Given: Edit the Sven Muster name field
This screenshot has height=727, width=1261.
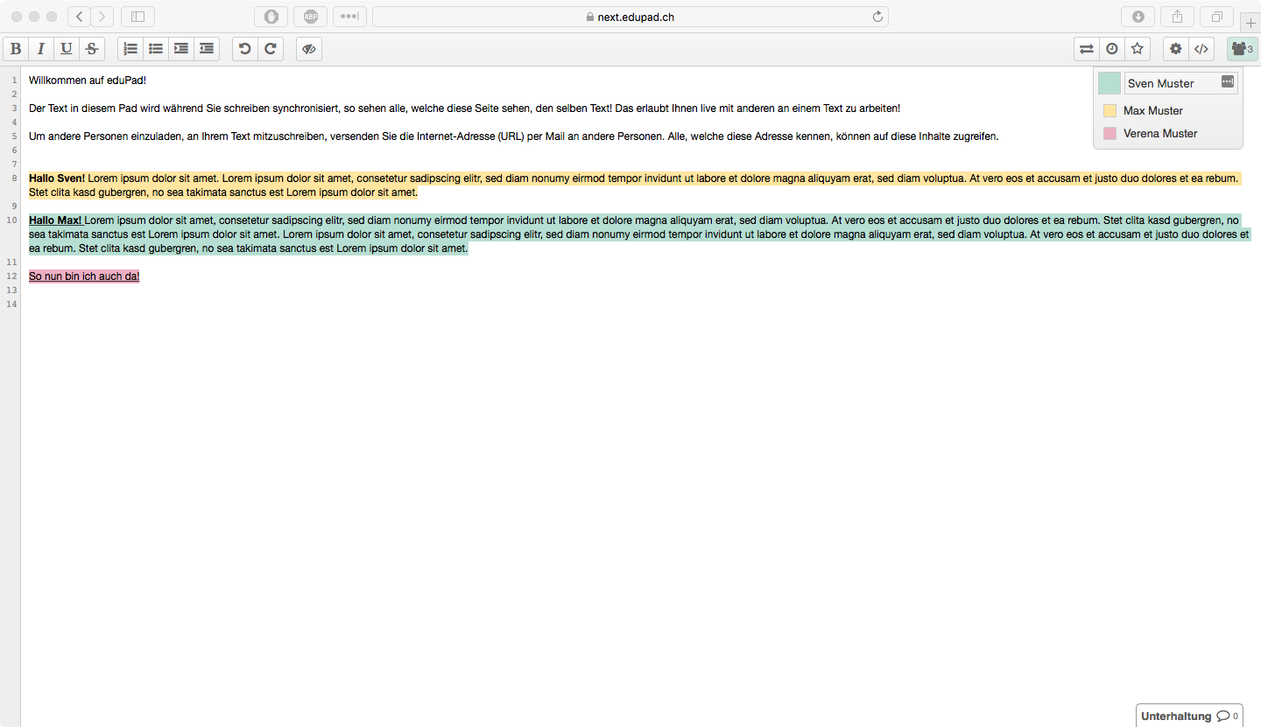Looking at the screenshot, I should coord(1170,83).
